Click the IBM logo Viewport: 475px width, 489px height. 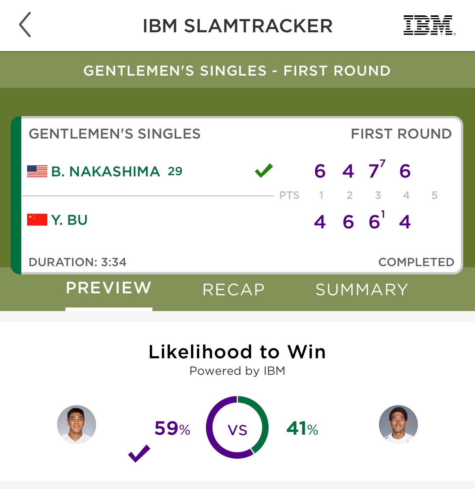[x=429, y=26]
